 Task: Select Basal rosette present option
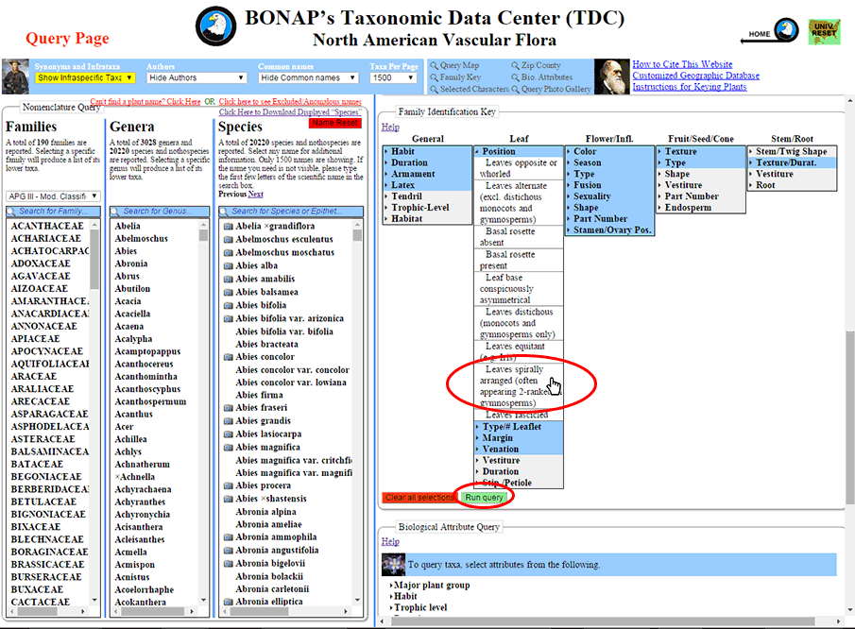point(519,260)
